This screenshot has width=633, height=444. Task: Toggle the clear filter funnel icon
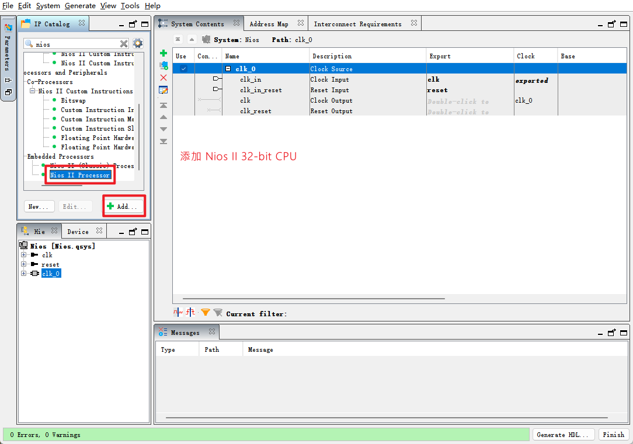tap(218, 312)
